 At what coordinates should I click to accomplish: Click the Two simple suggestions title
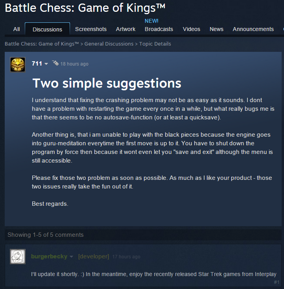[x=107, y=83]
